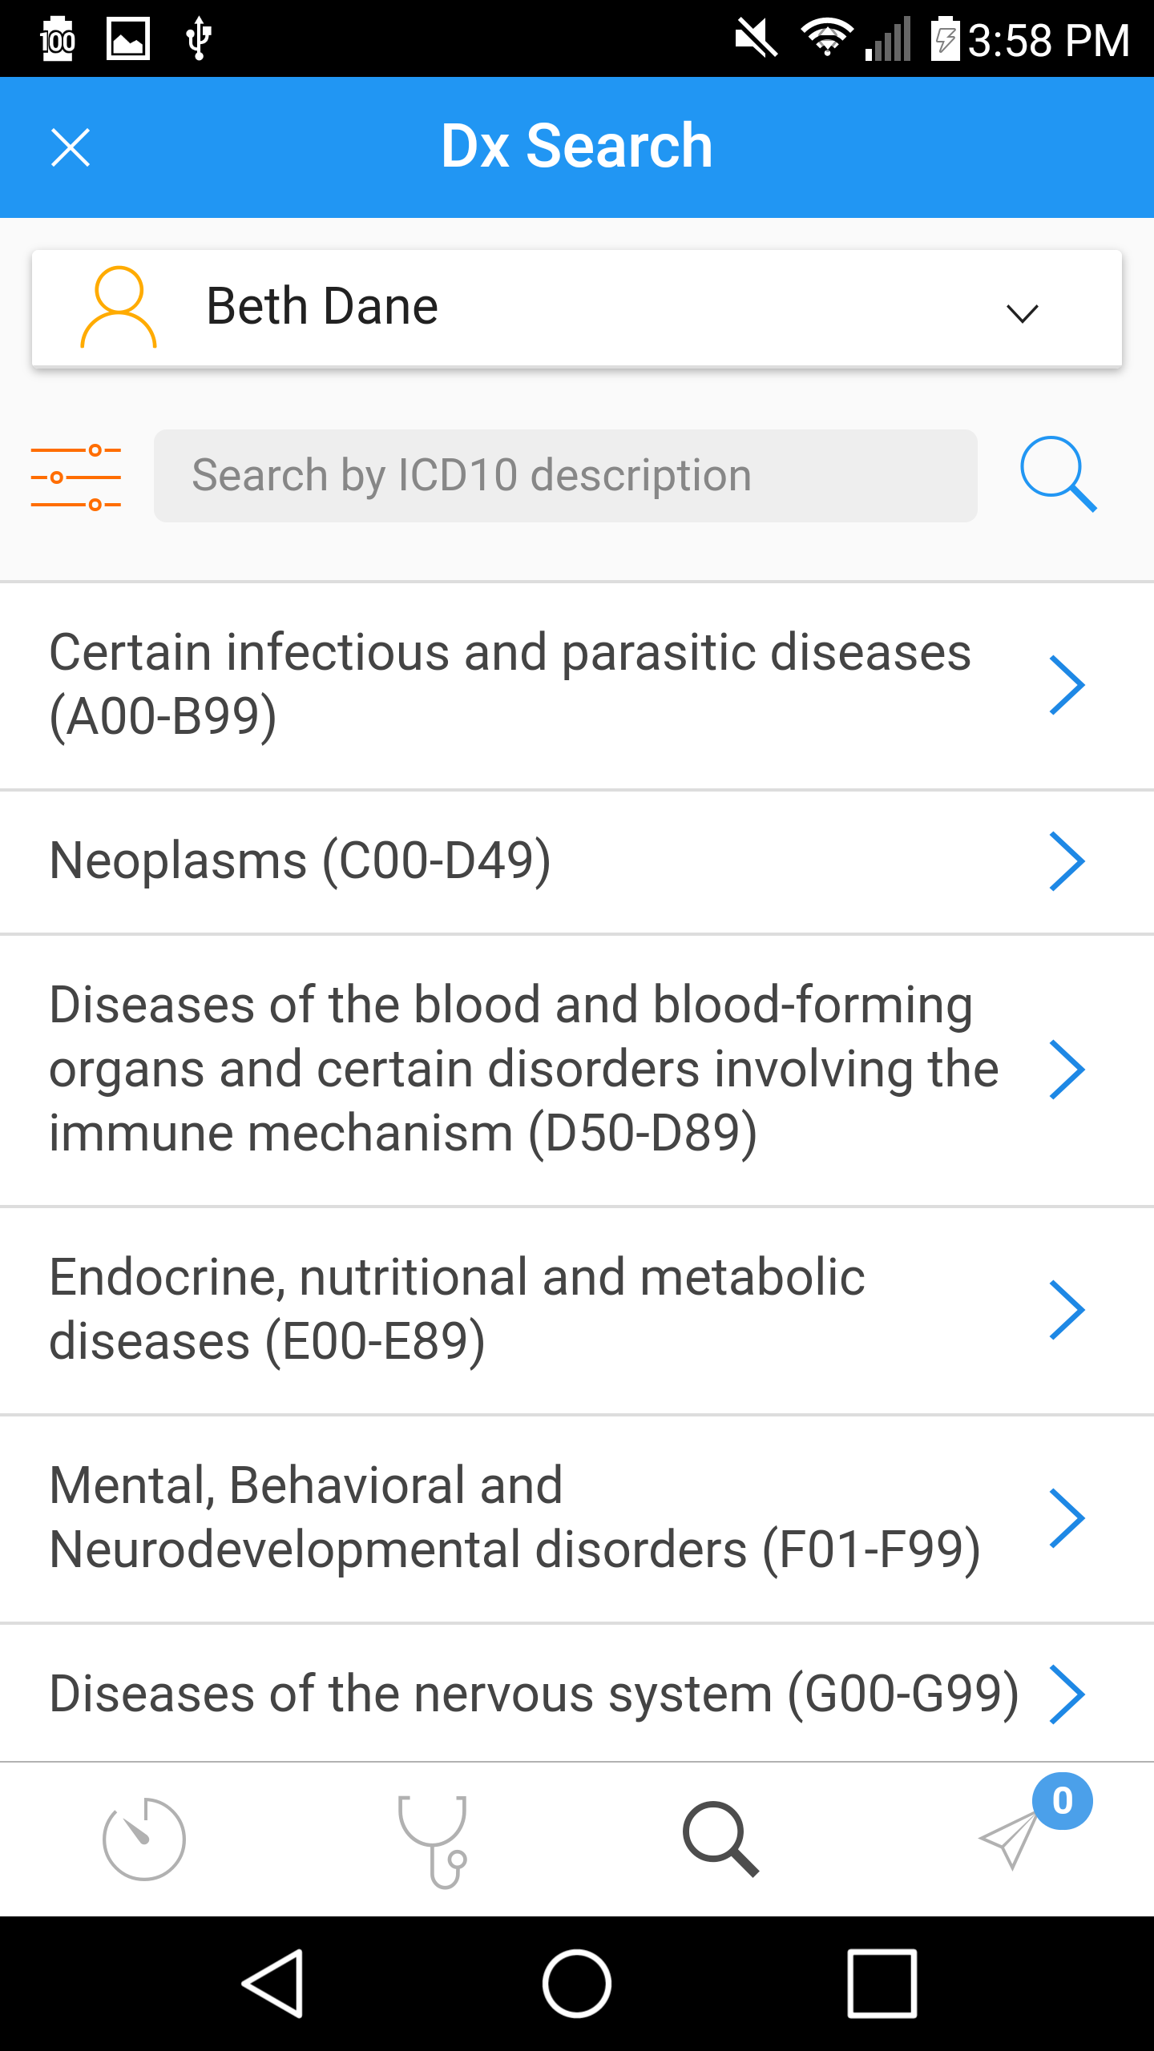Viewport: 1154px width, 2051px height.
Task: Tap the Android back navigation button
Action: coord(272,1984)
